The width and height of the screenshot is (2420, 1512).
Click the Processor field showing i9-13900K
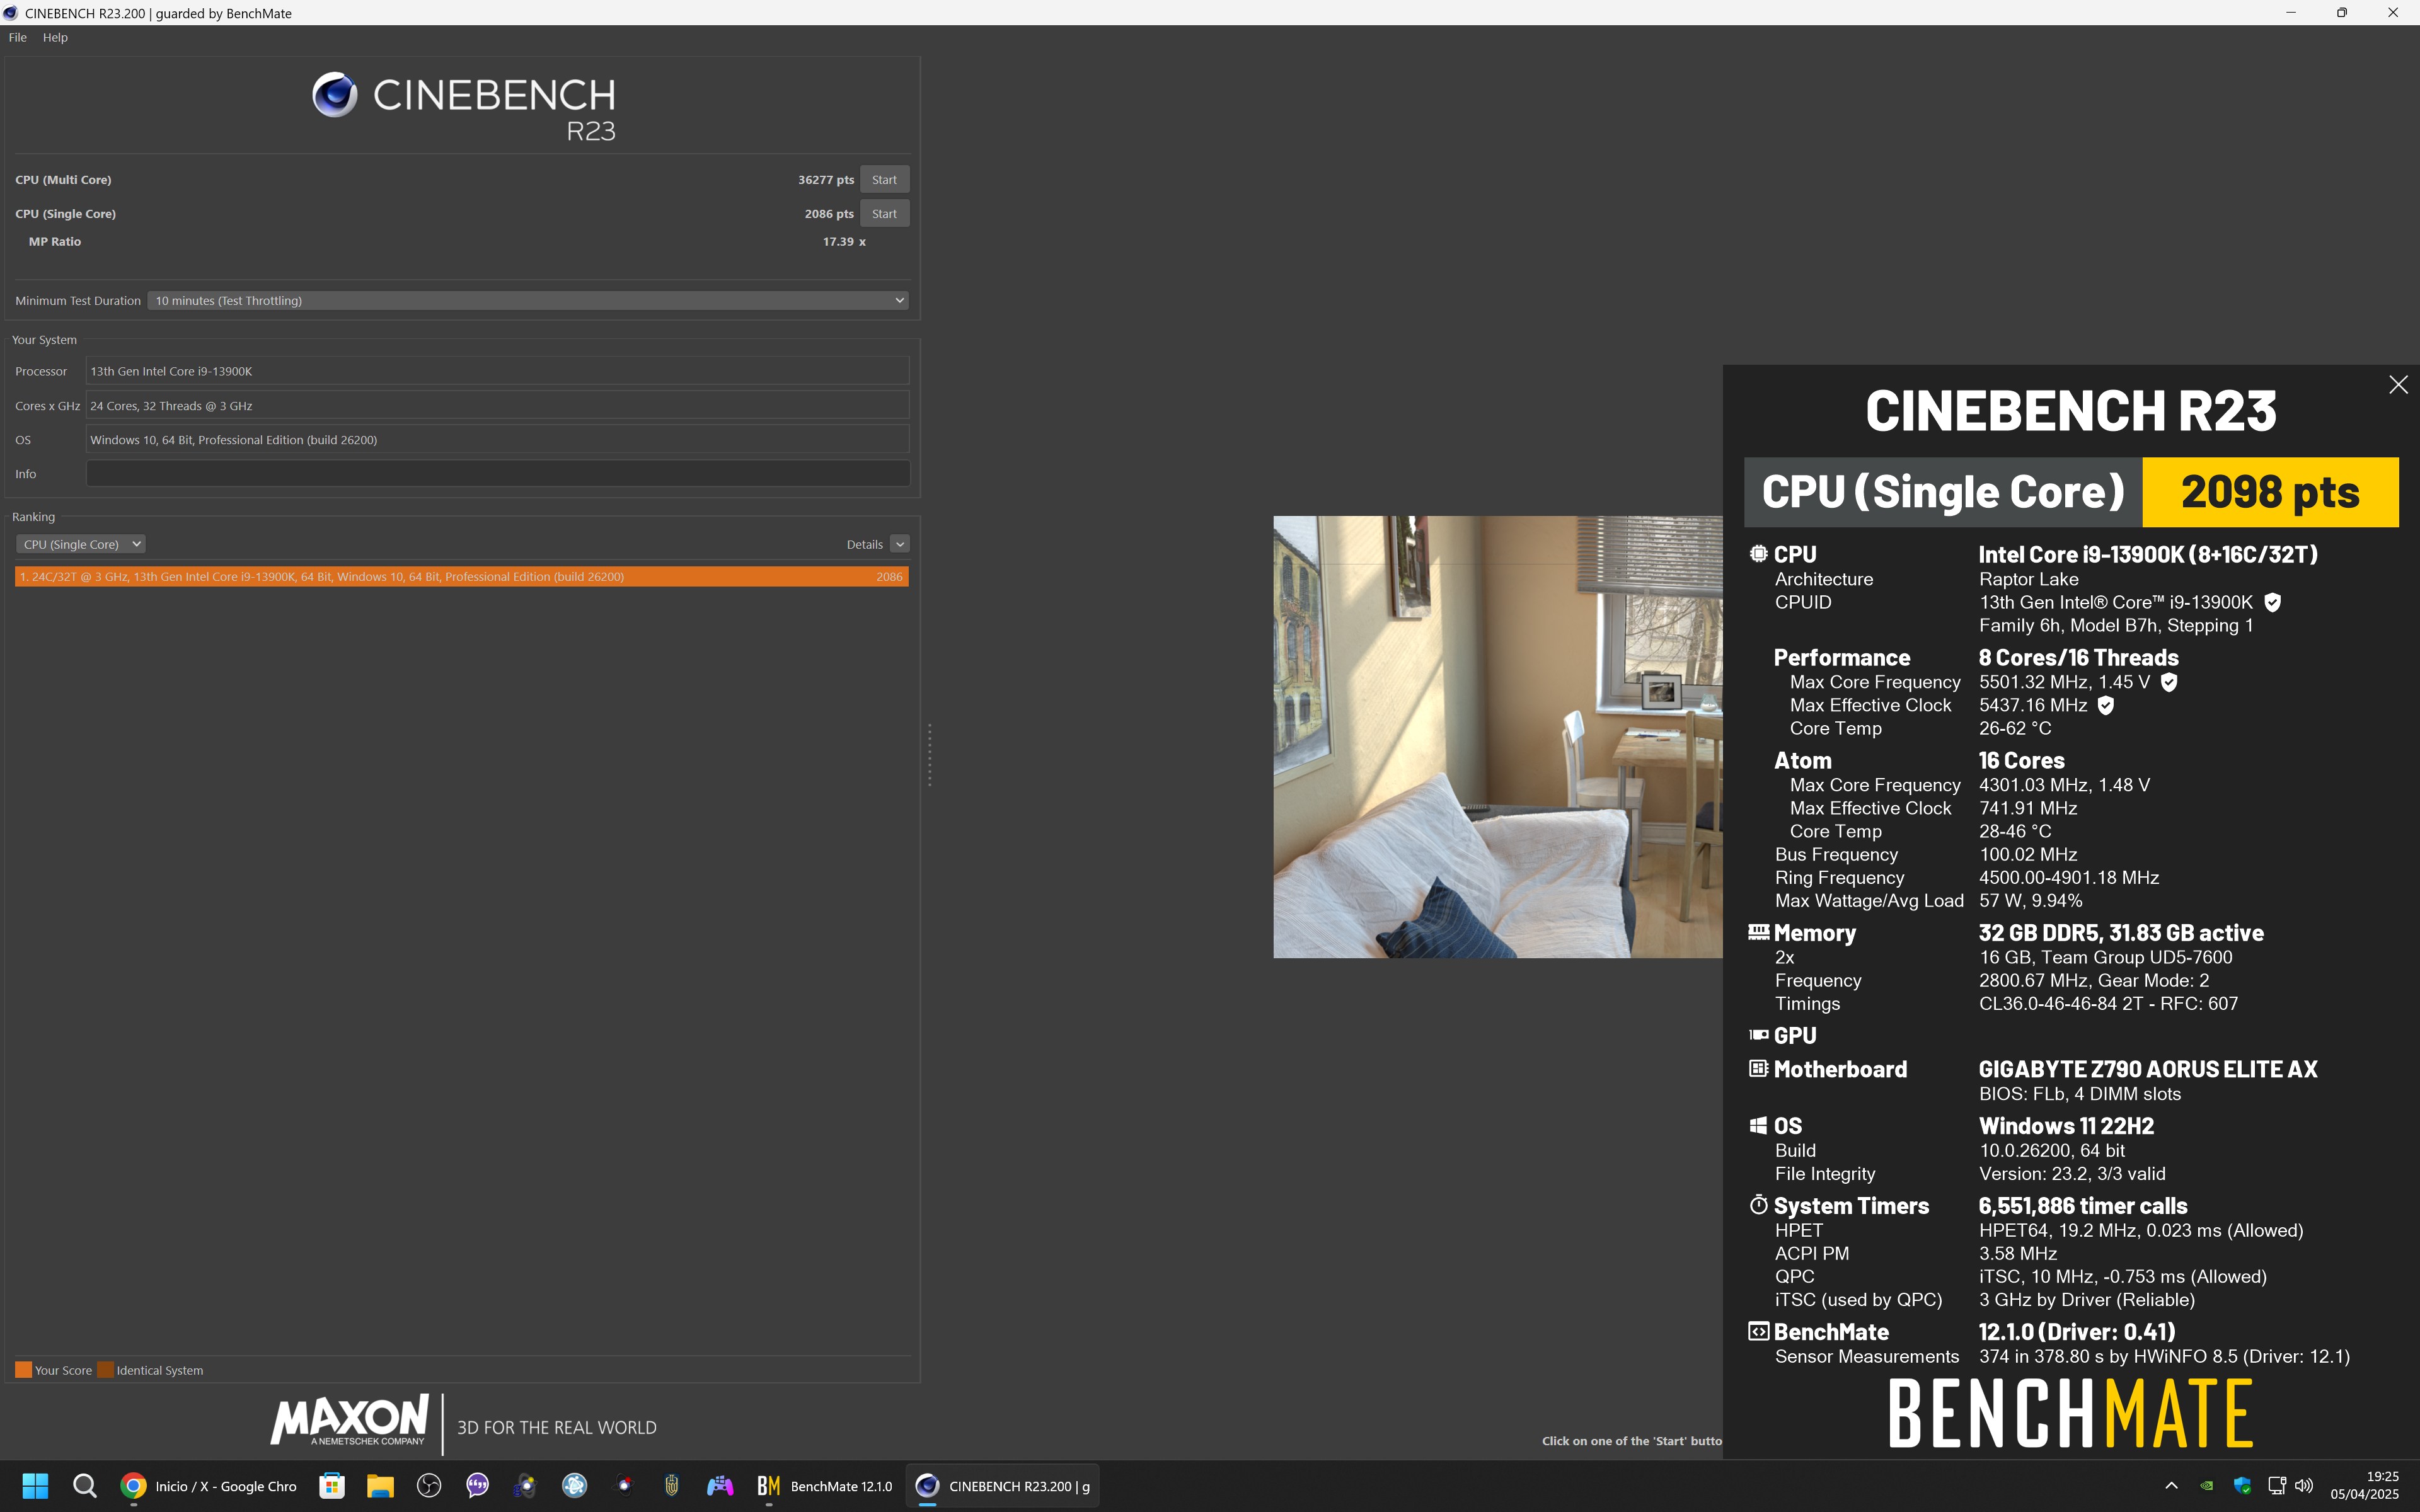pyautogui.click(x=497, y=371)
